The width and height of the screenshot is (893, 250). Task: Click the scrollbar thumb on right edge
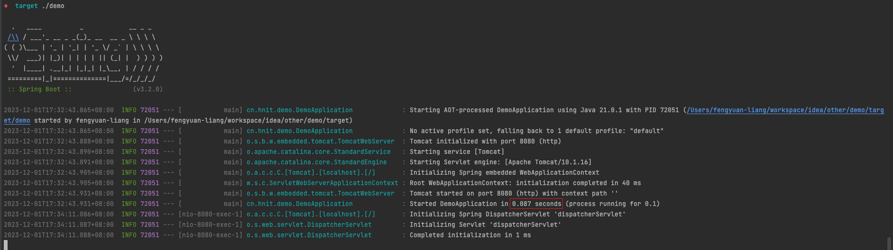click(x=889, y=242)
